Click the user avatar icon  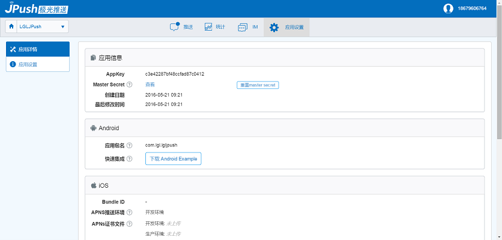[x=448, y=8]
